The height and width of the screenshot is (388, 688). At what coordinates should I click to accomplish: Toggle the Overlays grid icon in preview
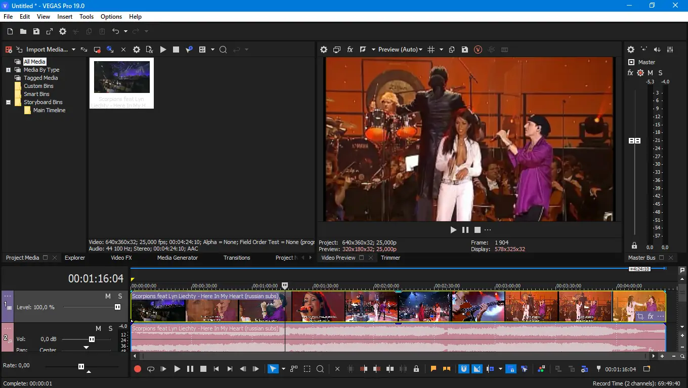pyautogui.click(x=431, y=50)
